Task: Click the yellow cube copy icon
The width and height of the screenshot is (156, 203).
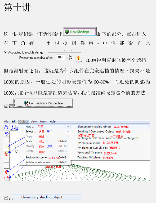Action: pyautogui.click(x=7, y=147)
